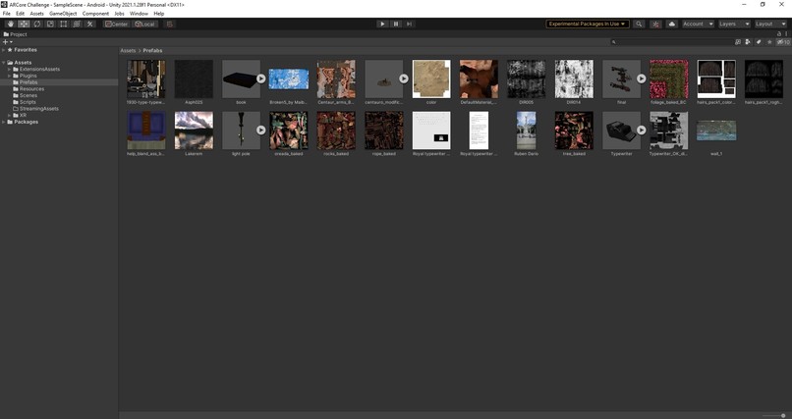This screenshot has width=792, height=419.
Task: Open the Assets menu
Action: click(x=37, y=14)
